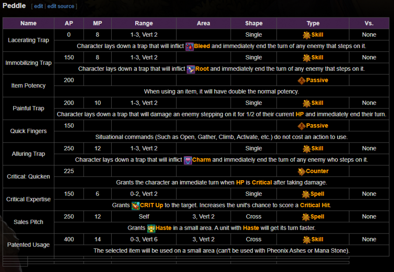Open the HP link in Painful Trap description
This screenshot has height=272, width=394.
(x=299, y=115)
